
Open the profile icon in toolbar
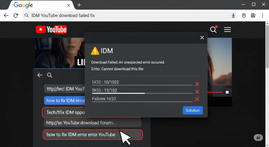tap(253, 15)
